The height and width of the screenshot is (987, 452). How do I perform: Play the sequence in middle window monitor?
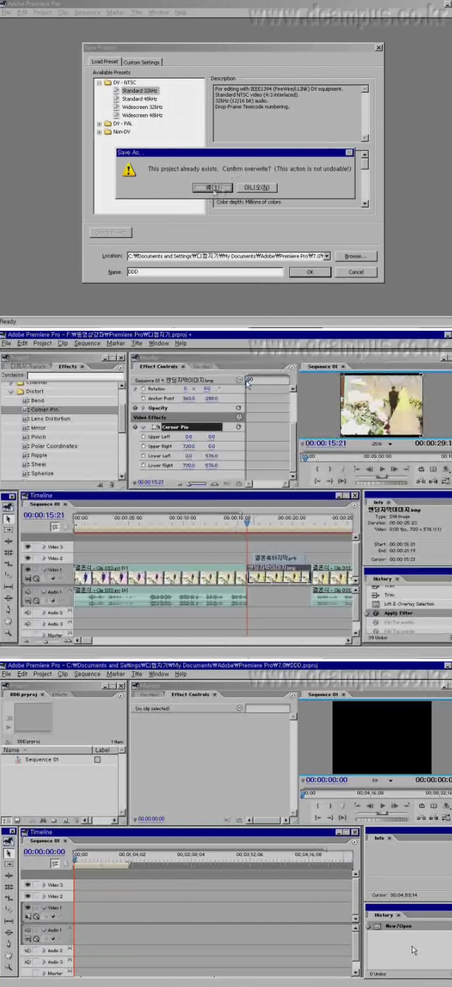[383, 468]
